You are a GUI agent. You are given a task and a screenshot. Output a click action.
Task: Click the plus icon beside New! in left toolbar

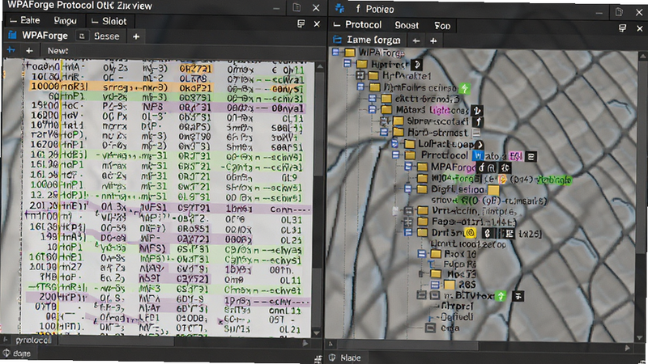coord(29,51)
